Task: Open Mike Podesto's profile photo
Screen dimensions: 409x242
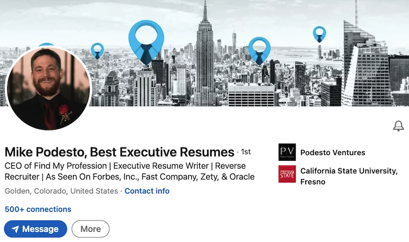Action: 48,88
